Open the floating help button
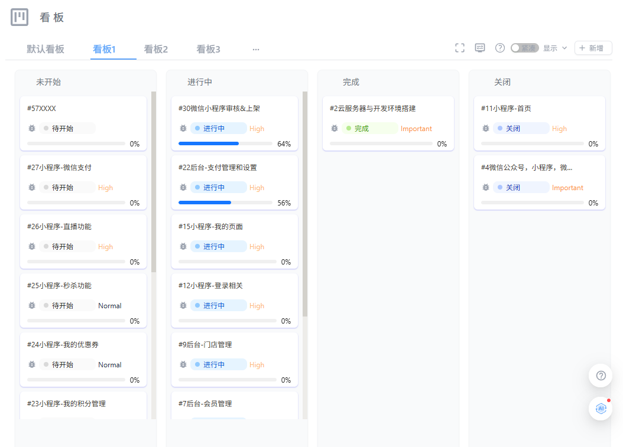Viewport: 623px width, 447px height. tap(601, 376)
